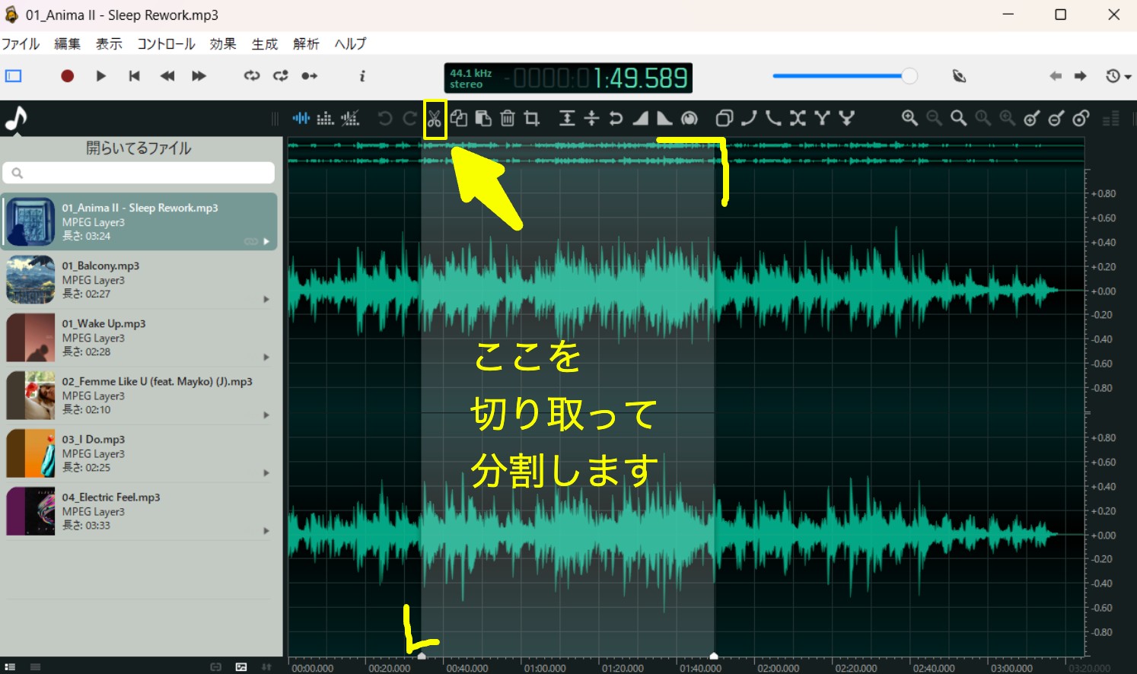This screenshot has height=674, width=1137.
Task: Click the bright magnifier without a plus sign
Action: (x=959, y=118)
